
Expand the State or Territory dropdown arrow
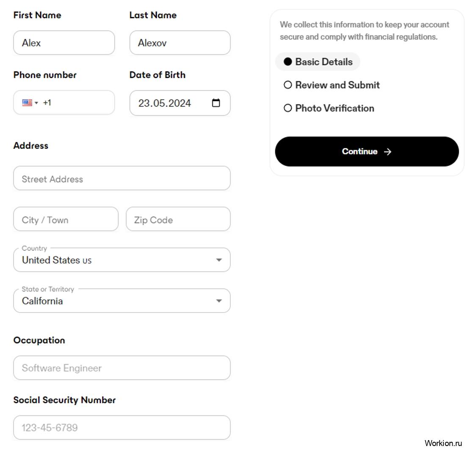tap(219, 301)
